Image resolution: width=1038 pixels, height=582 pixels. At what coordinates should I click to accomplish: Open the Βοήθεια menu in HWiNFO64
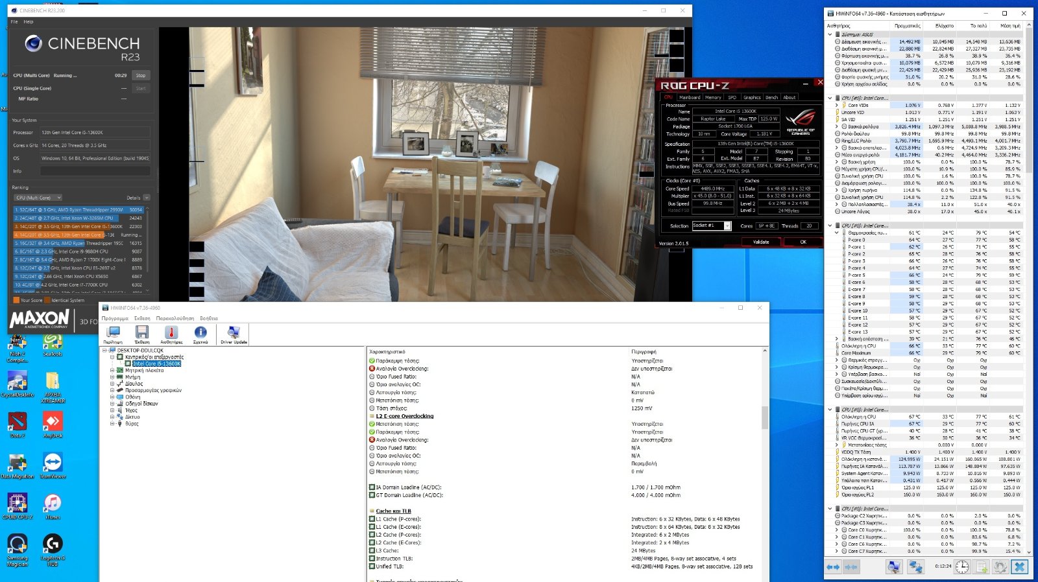click(x=209, y=318)
